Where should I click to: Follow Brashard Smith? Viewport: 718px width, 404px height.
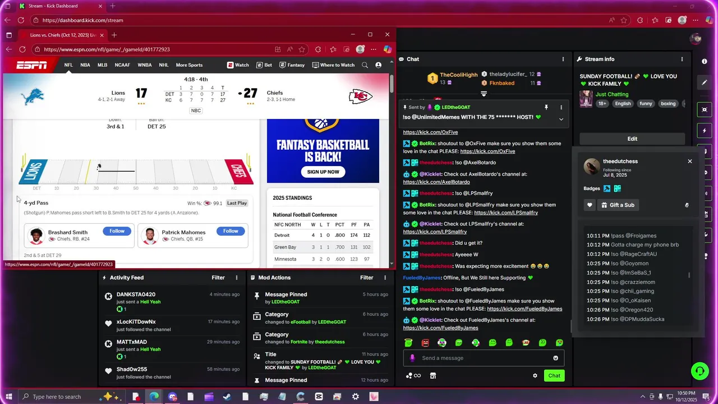pyautogui.click(x=117, y=231)
